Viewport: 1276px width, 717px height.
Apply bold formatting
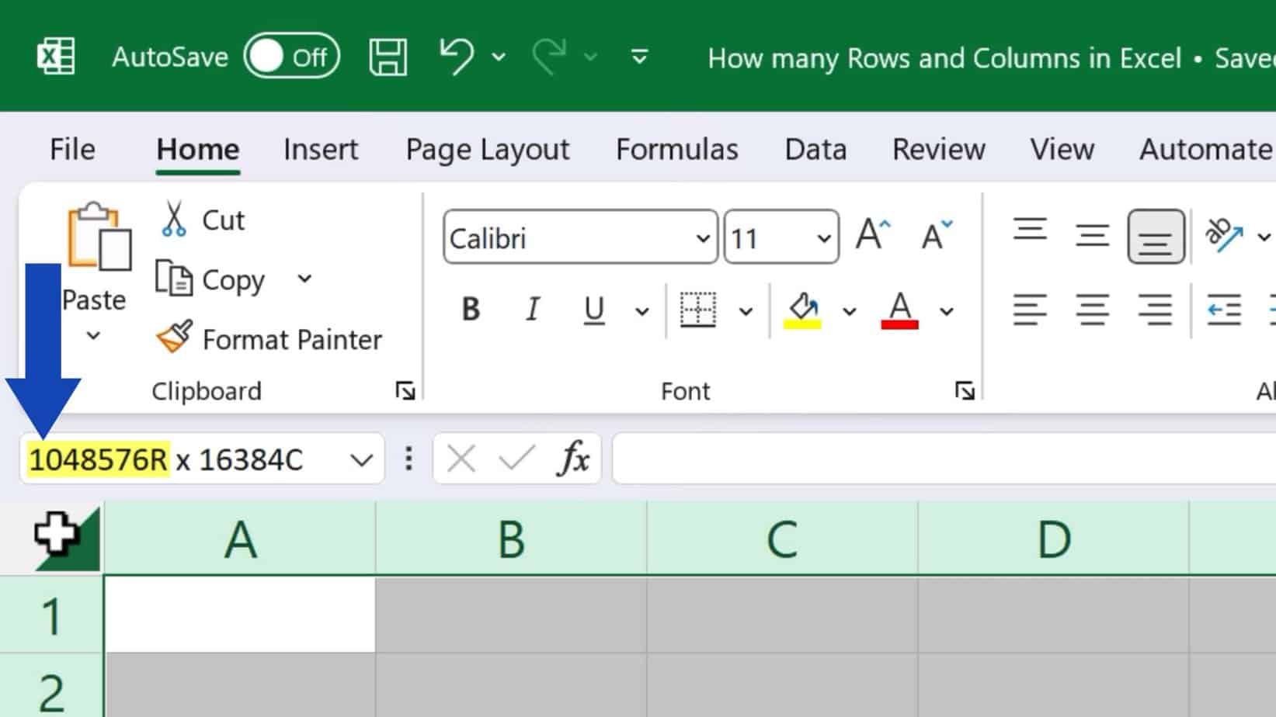click(469, 310)
